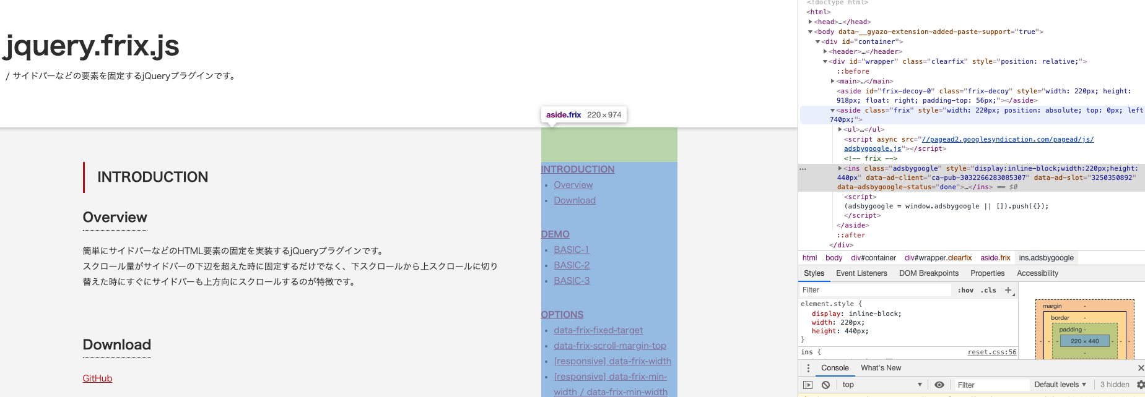The image size is (1145, 397).
Task: Close the console drawer
Action: pyautogui.click(x=1141, y=368)
